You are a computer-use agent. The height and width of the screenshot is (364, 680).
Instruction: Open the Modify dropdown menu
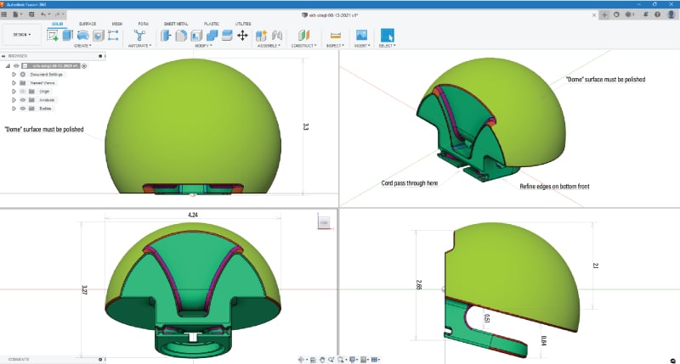tap(202, 46)
